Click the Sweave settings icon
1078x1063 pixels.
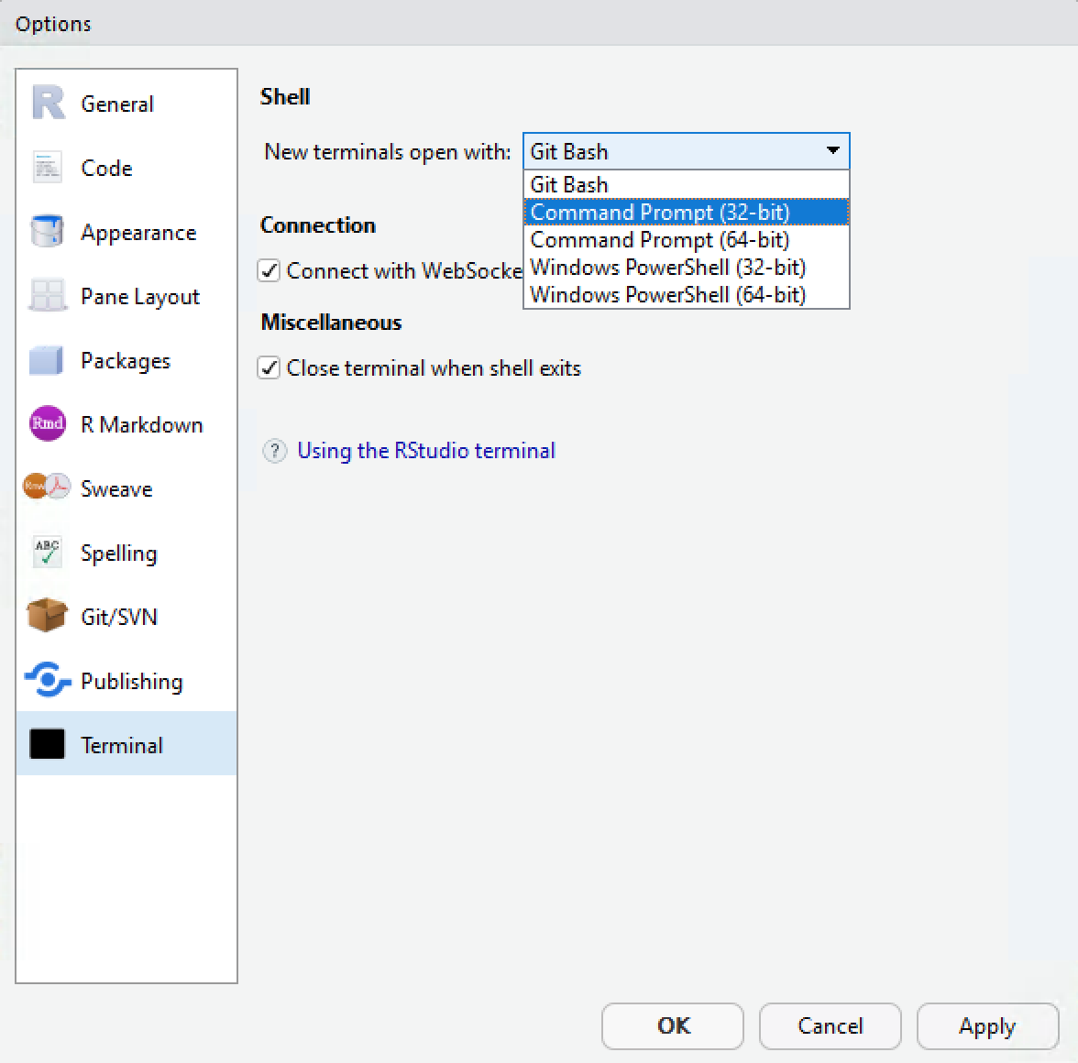click(x=46, y=488)
